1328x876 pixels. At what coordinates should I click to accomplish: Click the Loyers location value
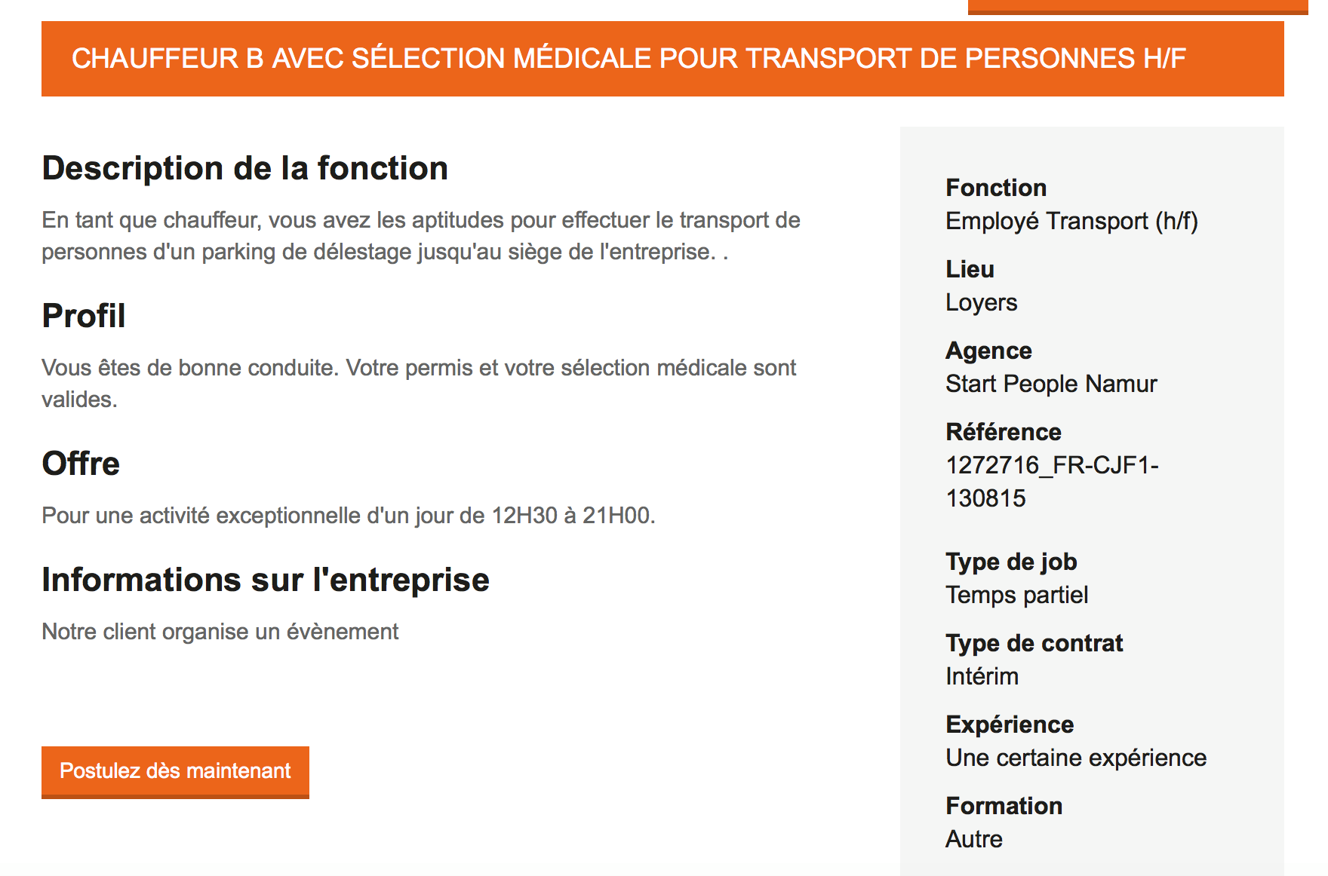tap(981, 302)
